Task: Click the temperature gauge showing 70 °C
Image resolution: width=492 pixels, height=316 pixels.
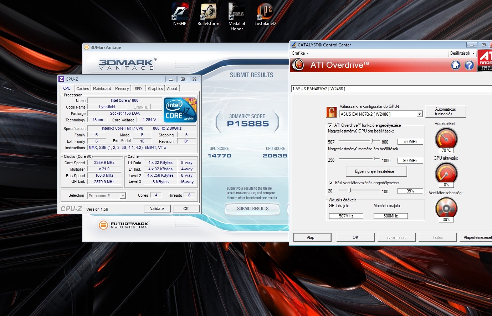Action: 446,139
